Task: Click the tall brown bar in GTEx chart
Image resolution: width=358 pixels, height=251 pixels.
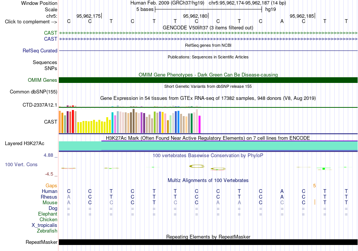Action: tap(133, 121)
